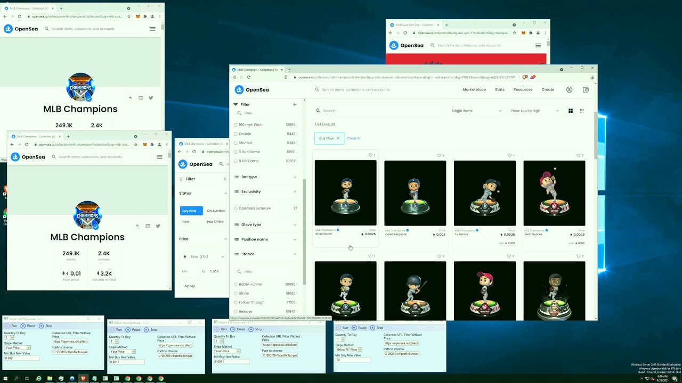Click Min Buy Now Value field showing 0.002
Screen dimensions: 682x383
[21, 358]
